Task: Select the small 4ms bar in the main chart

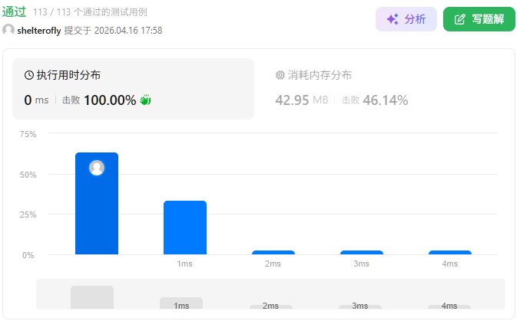Action: [450, 252]
